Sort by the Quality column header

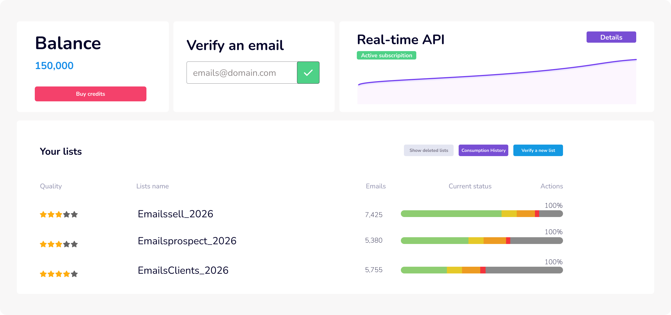coord(51,186)
